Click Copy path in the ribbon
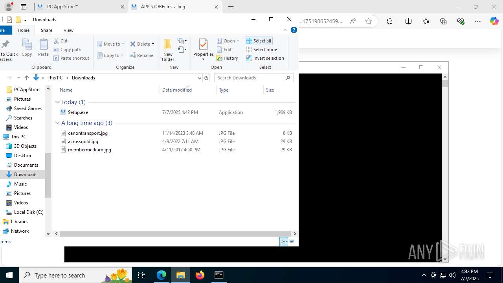 click(67, 50)
